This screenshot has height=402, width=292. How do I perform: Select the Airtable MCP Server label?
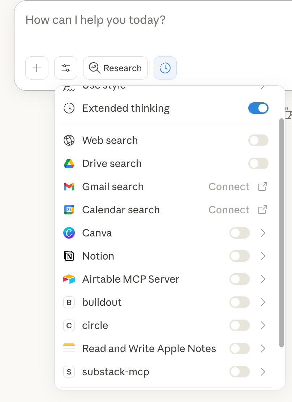tap(131, 279)
